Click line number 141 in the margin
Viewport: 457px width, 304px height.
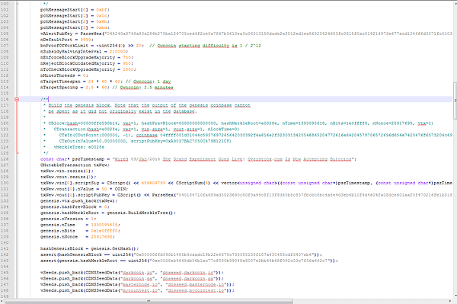coord(5,248)
